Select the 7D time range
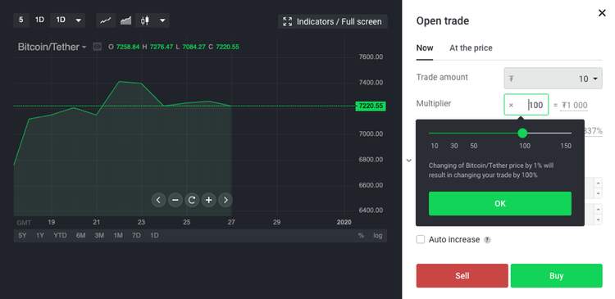This screenshot has width=615, height=299. pyautogui.click(x=136, y=236)
